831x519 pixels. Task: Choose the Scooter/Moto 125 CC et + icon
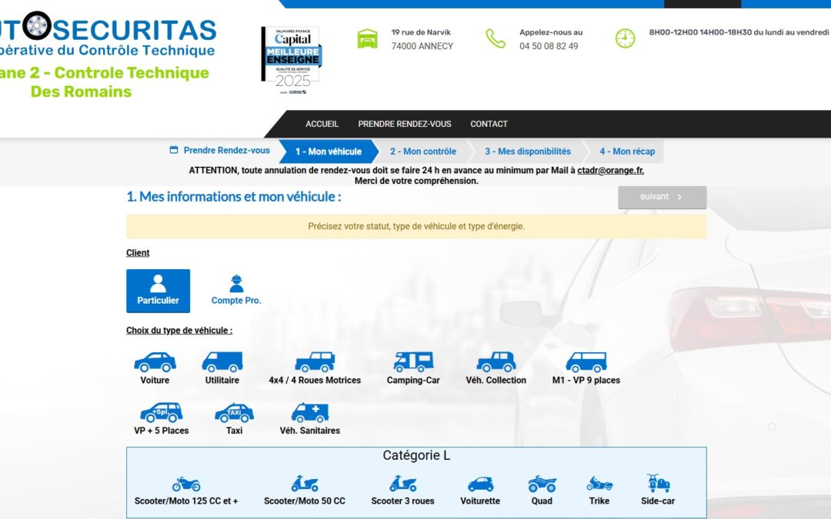186,484
